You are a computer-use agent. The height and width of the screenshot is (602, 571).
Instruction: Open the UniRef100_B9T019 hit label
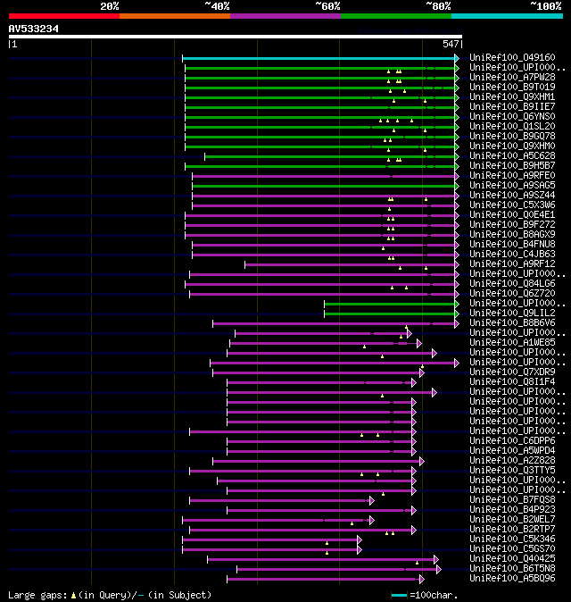coord(512,88)
